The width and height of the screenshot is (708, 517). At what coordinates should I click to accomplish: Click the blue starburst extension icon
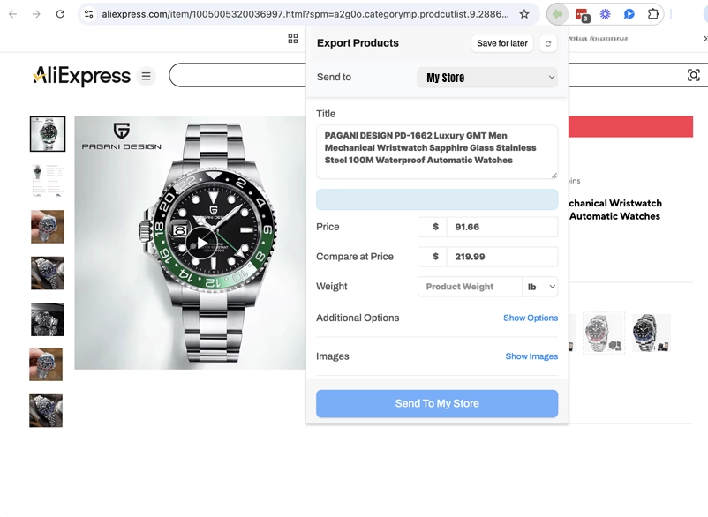[606, 14]
